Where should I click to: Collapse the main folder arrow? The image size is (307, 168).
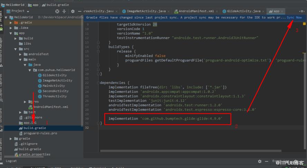pos(20,60)
